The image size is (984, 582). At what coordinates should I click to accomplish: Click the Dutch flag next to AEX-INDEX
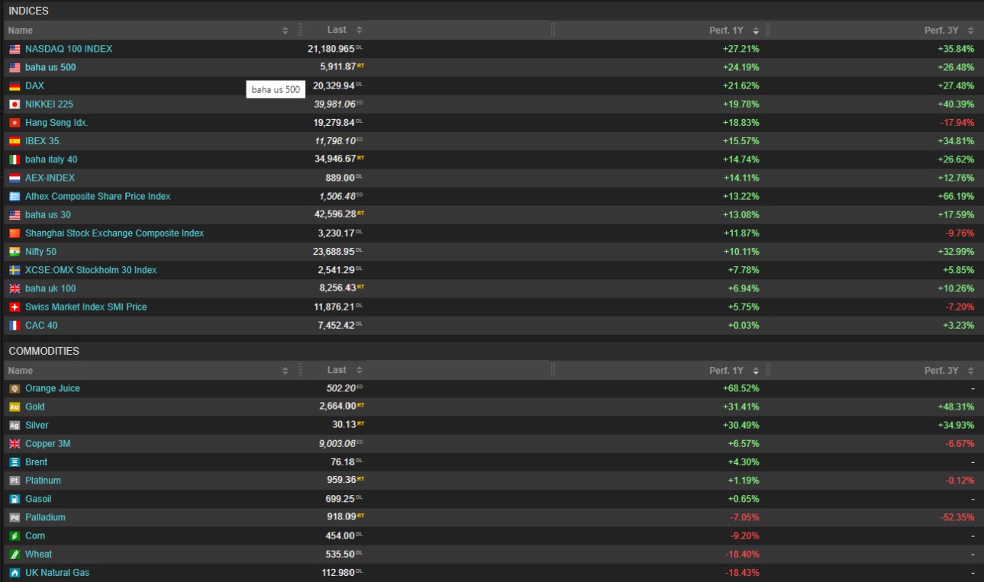pos(15,178)
